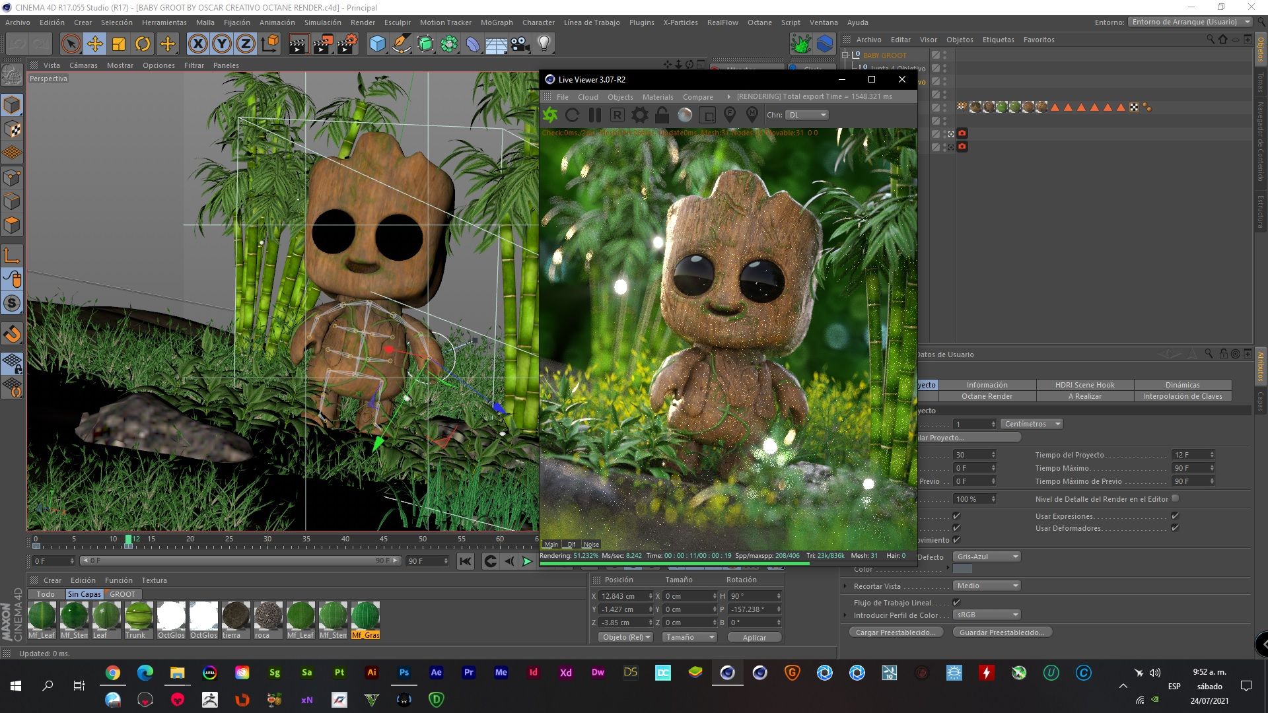
Task: Open the Chn DL channel dropdown
Action: click(807, 115)
